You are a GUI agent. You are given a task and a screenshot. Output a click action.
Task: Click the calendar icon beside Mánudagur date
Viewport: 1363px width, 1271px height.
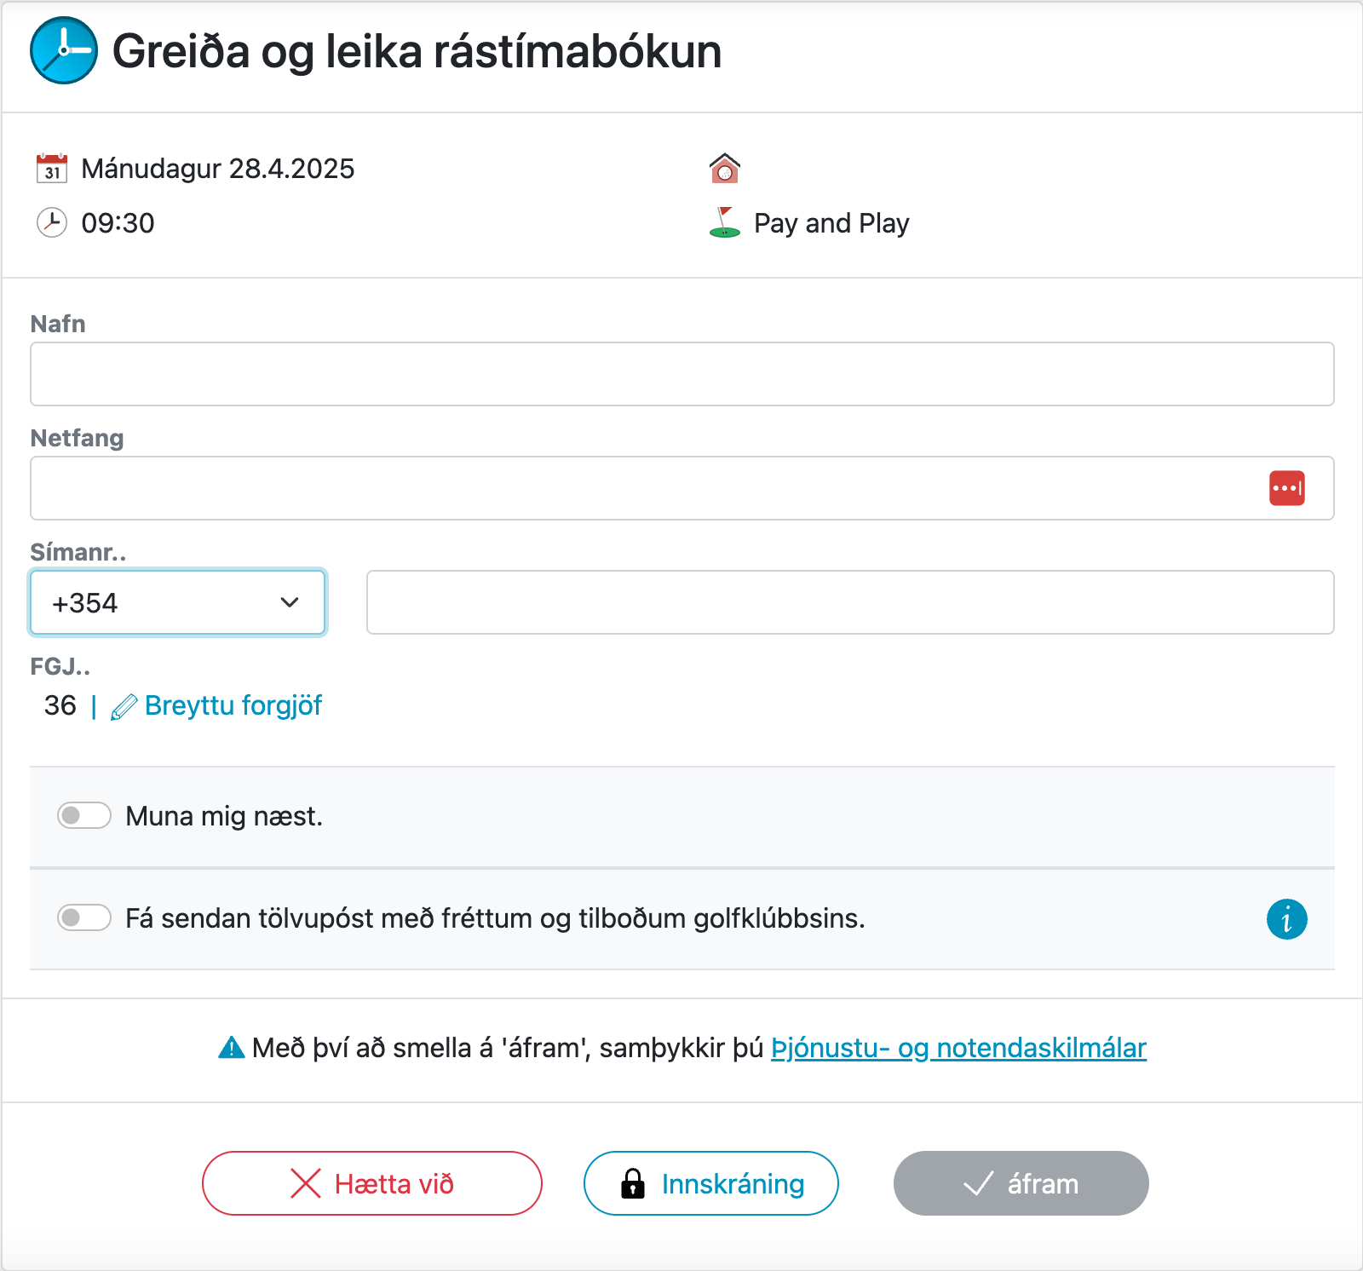pyautogui.click(x=52, y=169)
